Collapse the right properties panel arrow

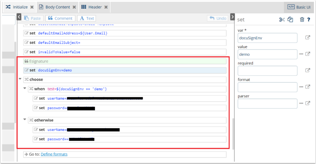pyautogui.click(x=232, y=17)
